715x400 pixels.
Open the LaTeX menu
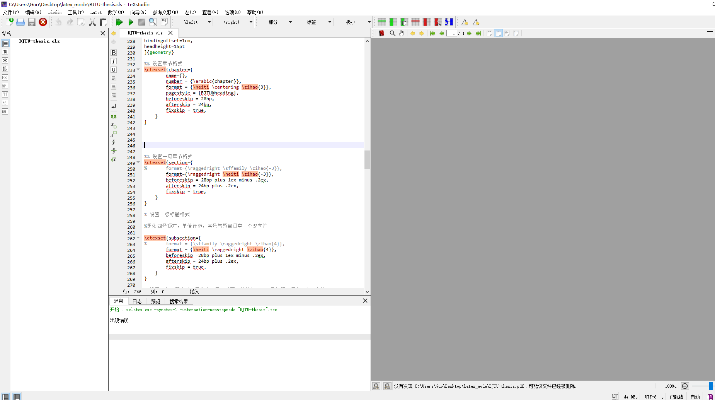[96, 12]
